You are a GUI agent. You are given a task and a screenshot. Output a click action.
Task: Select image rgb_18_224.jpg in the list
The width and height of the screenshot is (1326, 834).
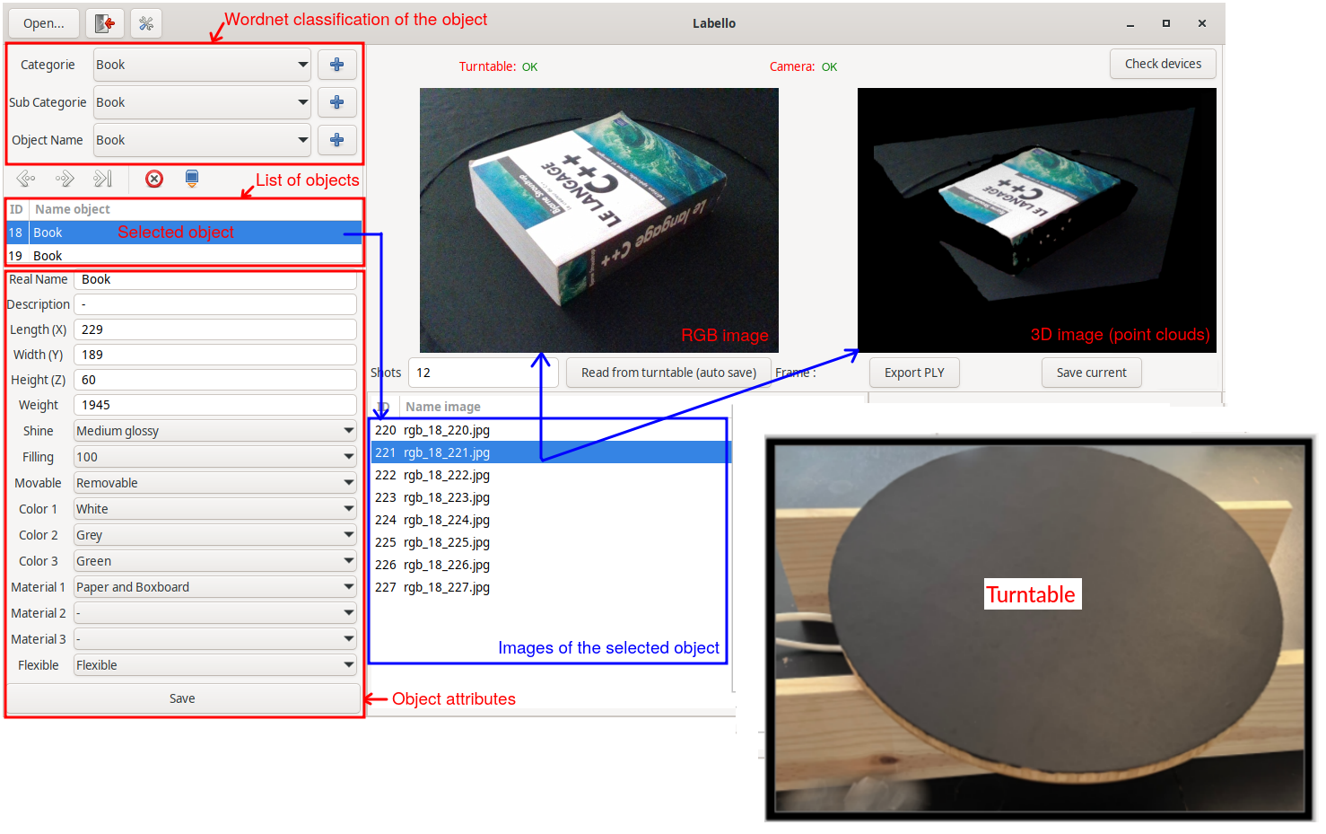click(446, 520)
